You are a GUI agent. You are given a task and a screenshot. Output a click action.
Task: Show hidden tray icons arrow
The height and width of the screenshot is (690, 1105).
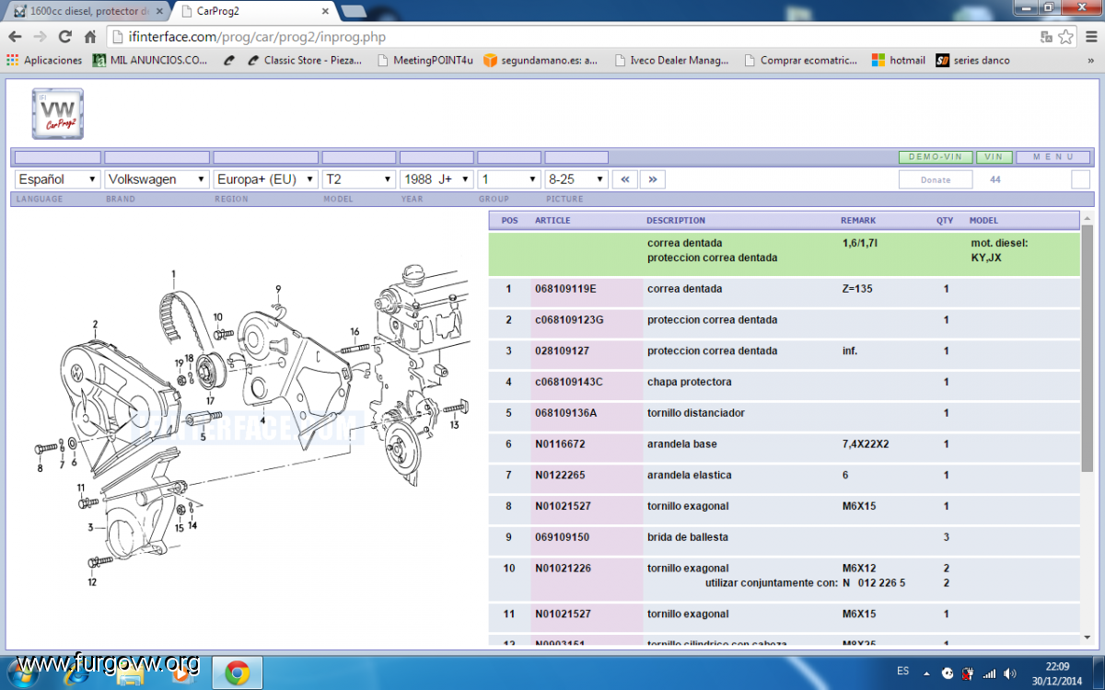coord(926,673)
